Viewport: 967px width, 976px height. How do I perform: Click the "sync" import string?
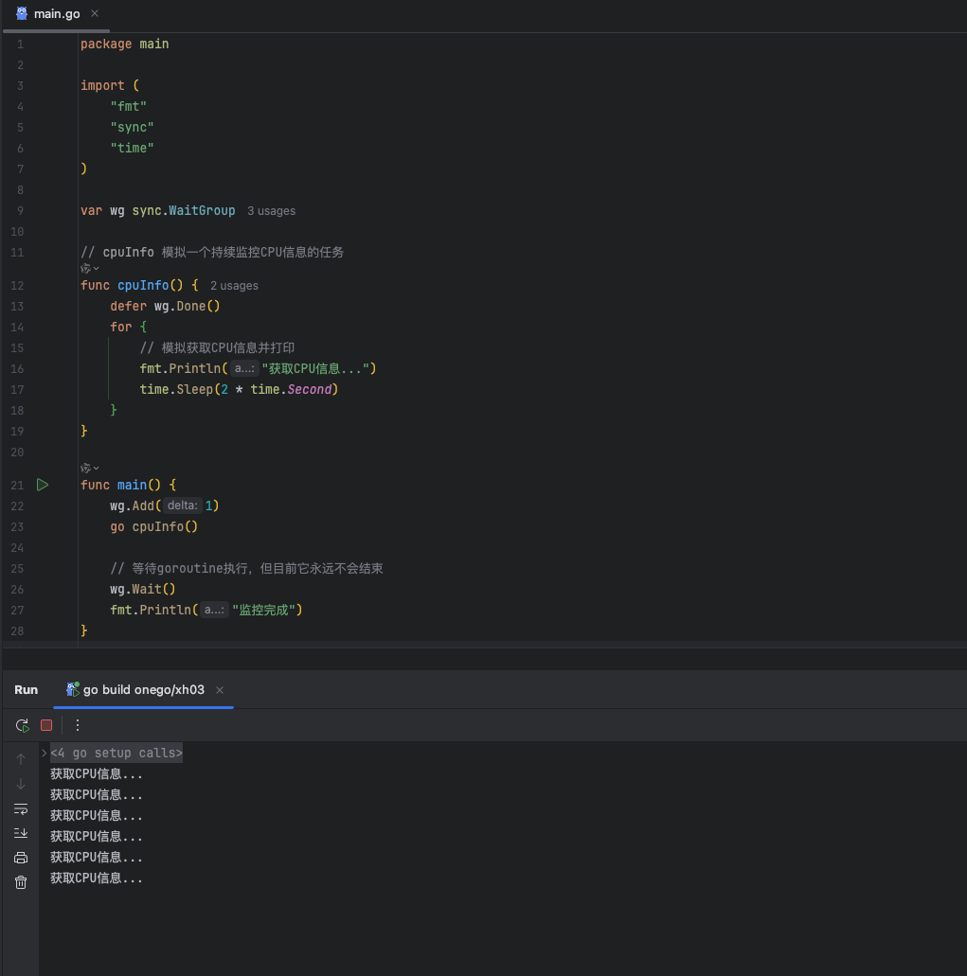(132, 128)
